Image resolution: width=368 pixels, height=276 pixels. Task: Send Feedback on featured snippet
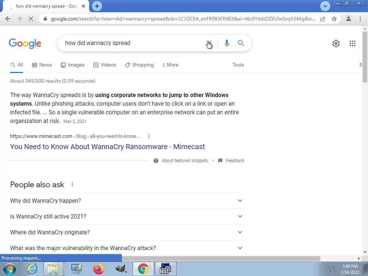(x=231, y=161)
